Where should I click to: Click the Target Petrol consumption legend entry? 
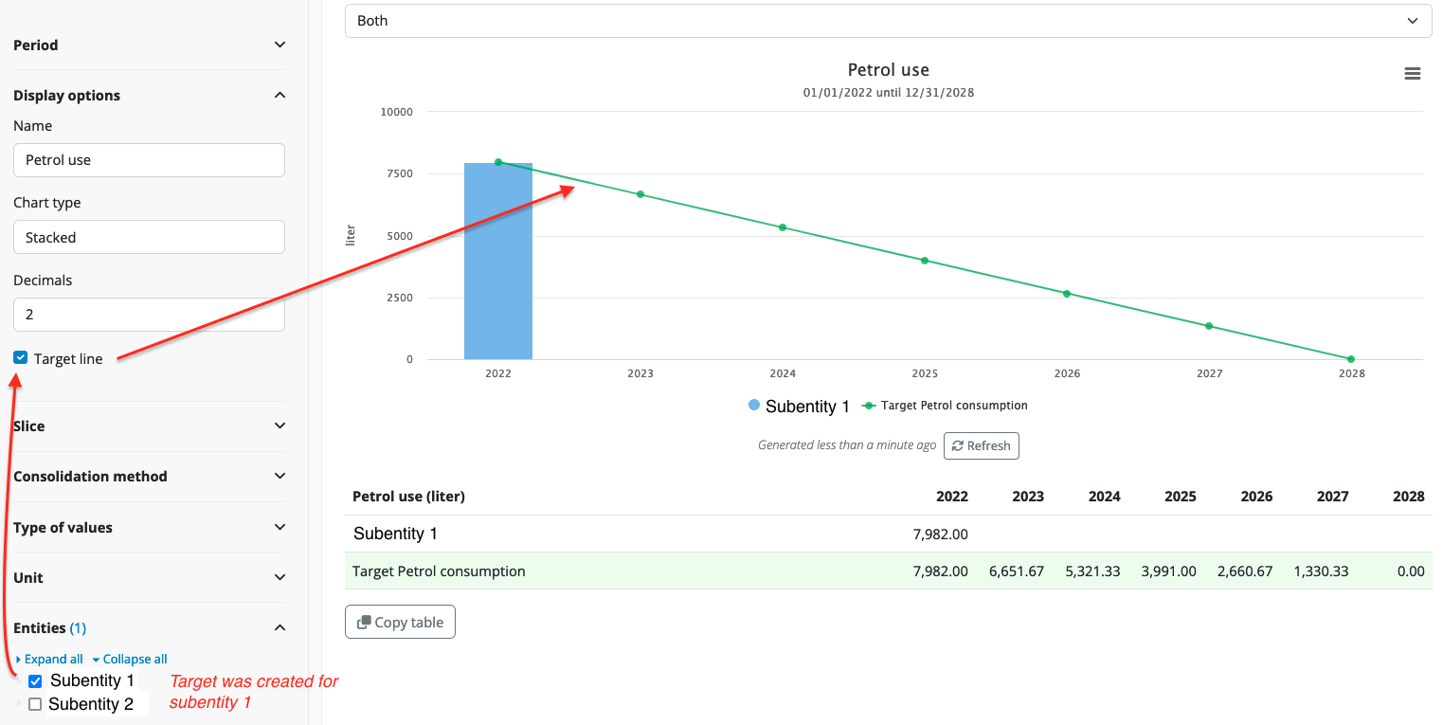pos(945,406)
